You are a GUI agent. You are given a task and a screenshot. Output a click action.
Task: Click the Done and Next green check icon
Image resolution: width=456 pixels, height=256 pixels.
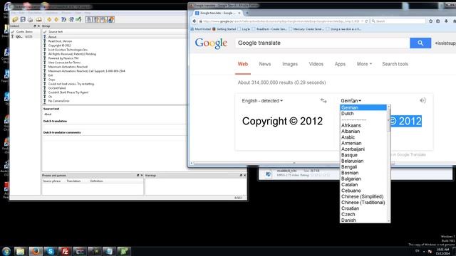(78, 19)
